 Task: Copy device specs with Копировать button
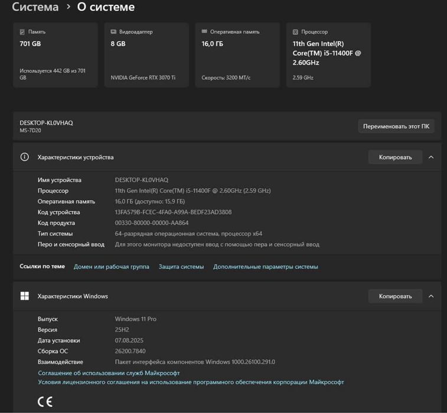tap(395, 158)
